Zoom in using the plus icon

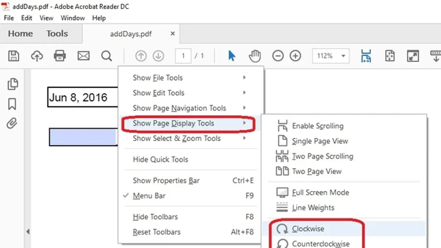[x=295, y=56]
